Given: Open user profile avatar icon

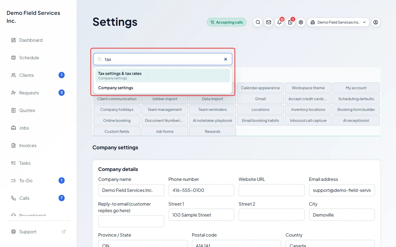Looking at the screenshot, I should pyautogui.click(x=376, y=22).
